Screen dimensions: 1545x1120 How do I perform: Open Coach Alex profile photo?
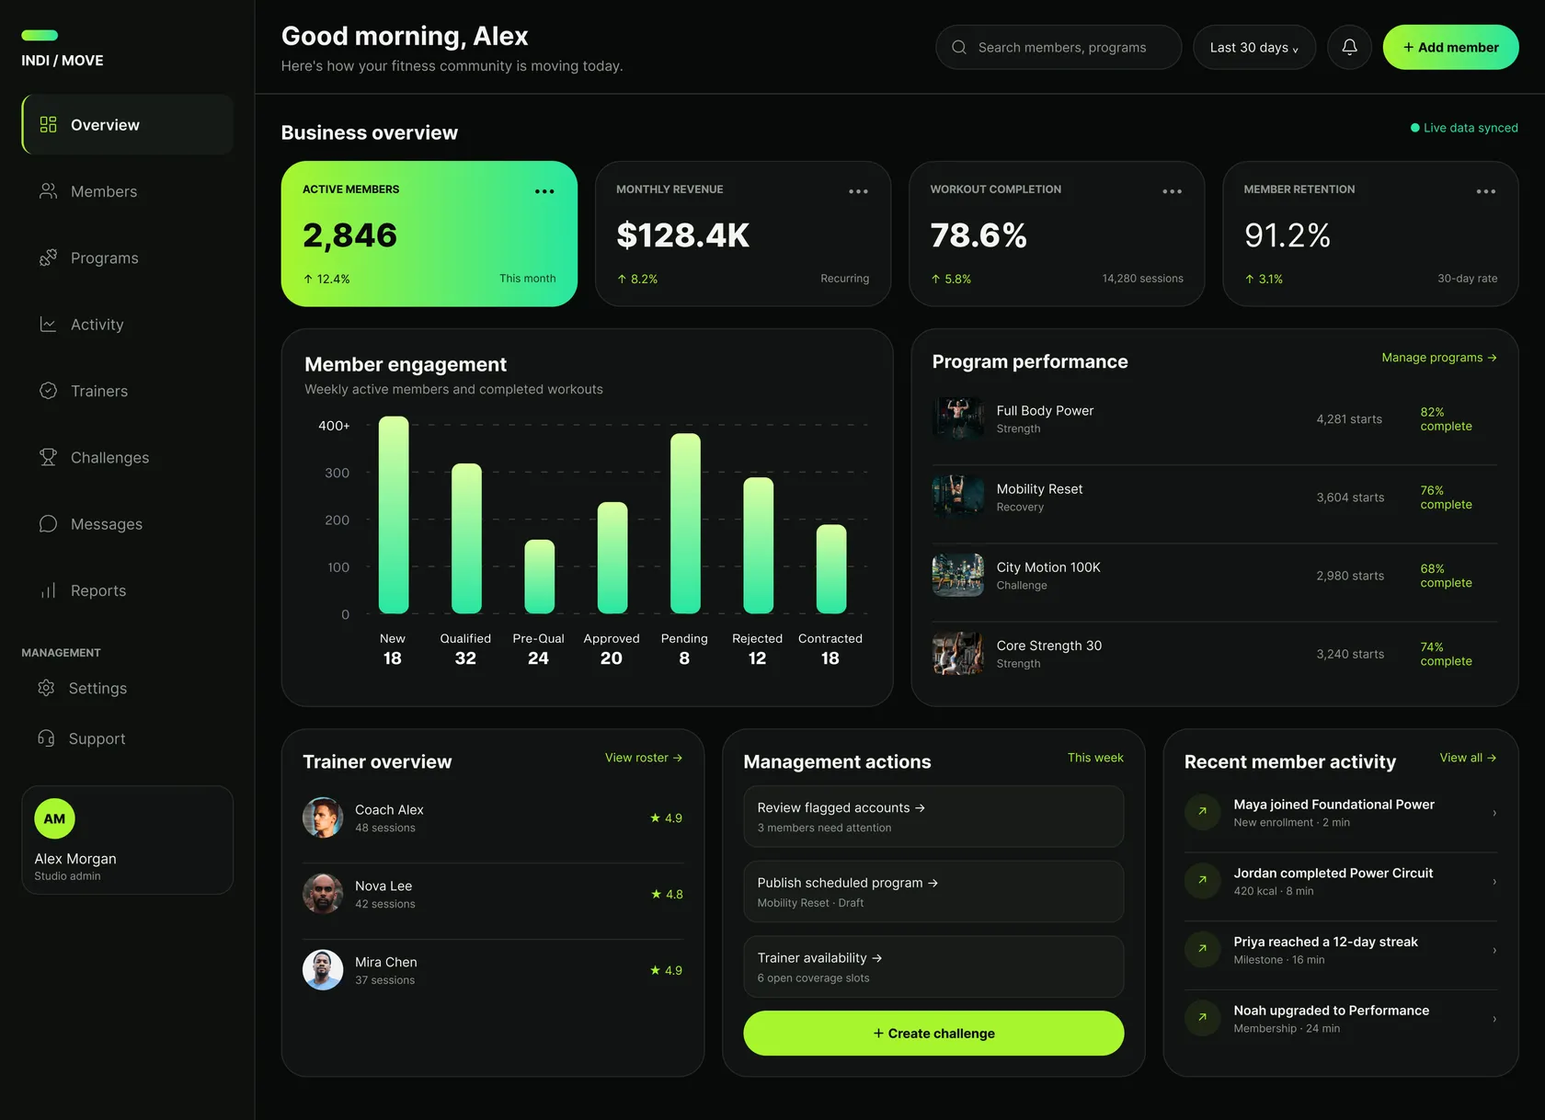323,817
